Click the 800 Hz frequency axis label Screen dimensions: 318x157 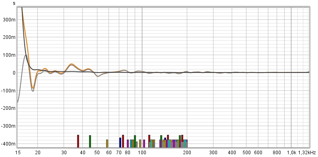coord(277,153)
